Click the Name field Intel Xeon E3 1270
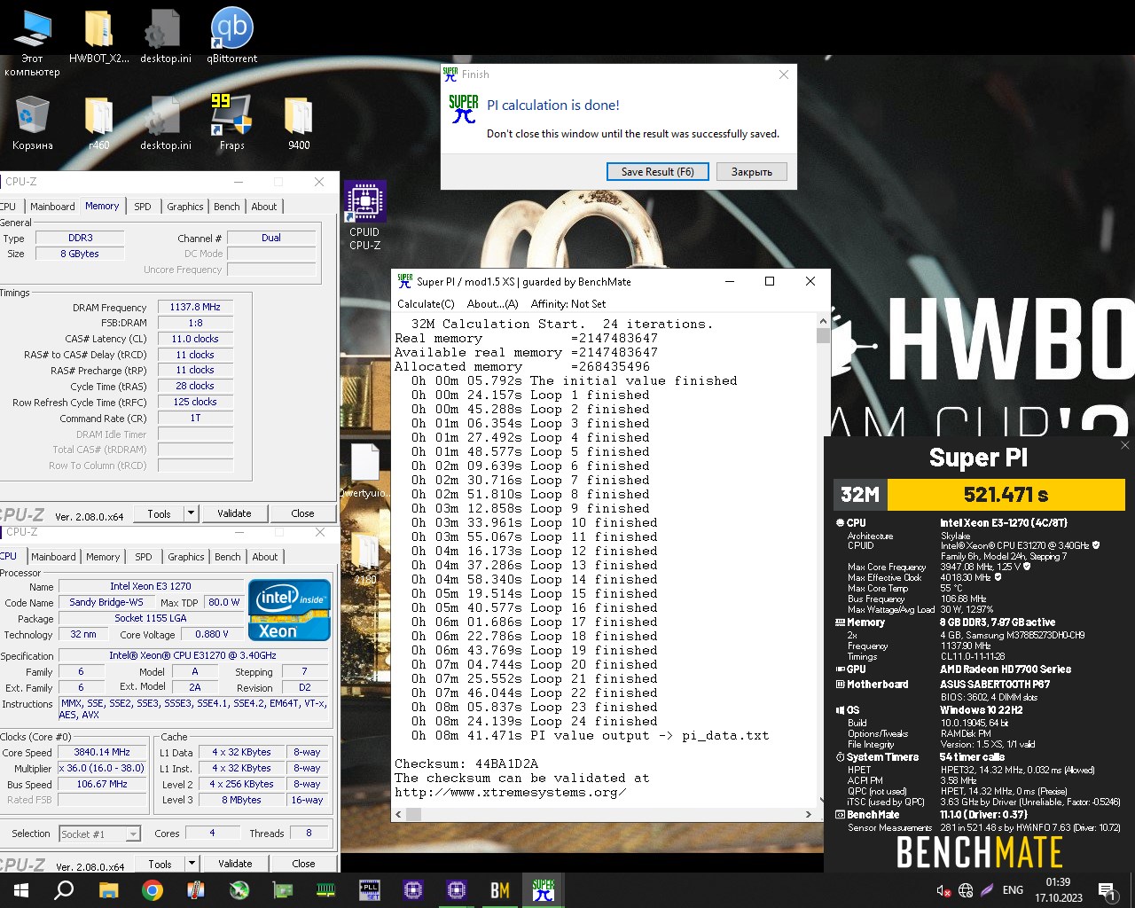The height and width of the screenshot is (908, 1135). coord(150,586)
